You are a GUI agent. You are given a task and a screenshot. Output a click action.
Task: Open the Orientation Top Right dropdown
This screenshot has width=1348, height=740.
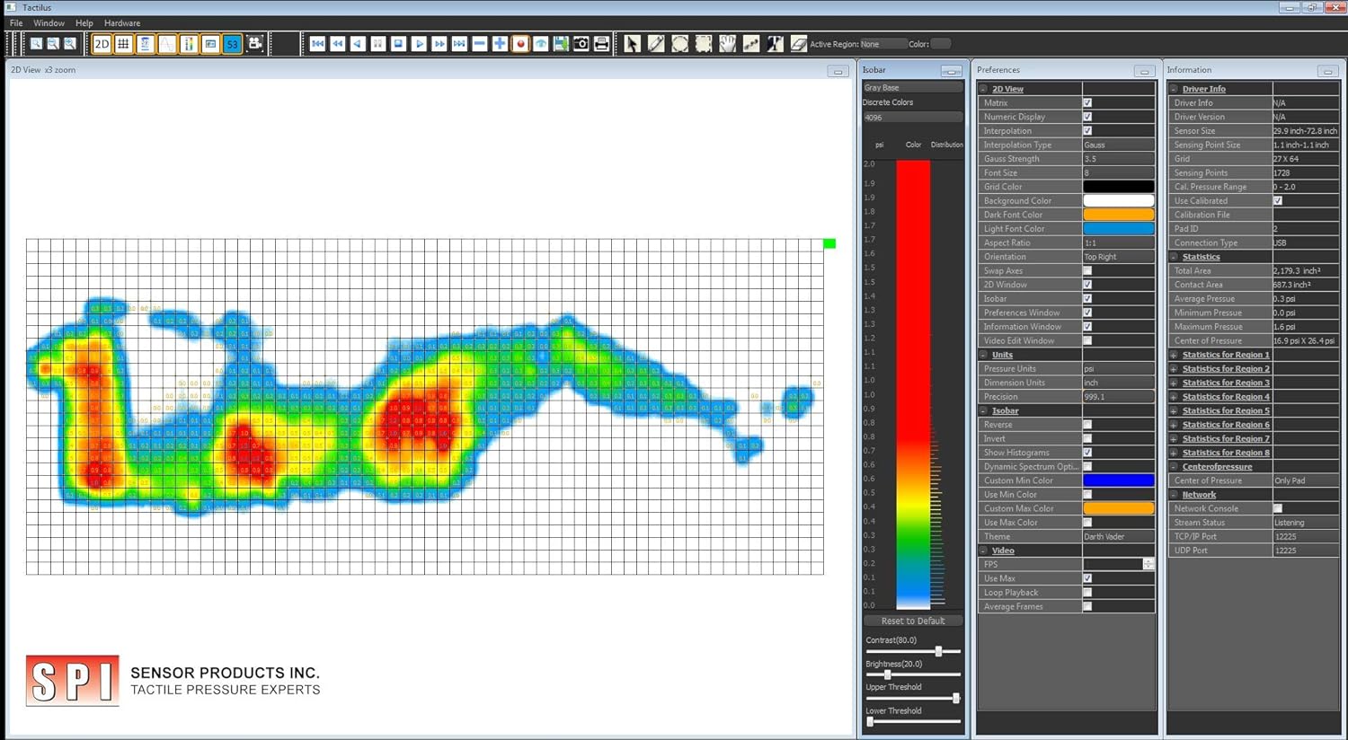[x=1118, y=257]
